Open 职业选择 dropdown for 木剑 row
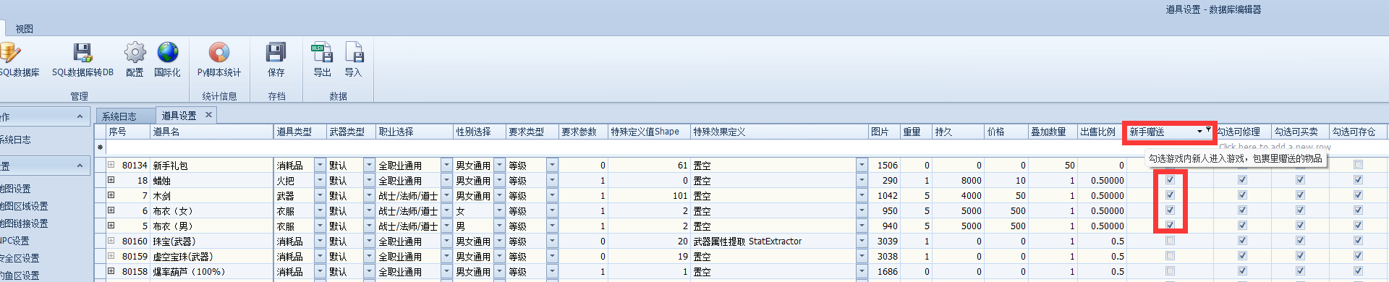 point(446,195)
